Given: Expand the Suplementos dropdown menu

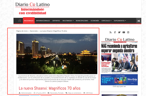Looking at the screenshot, I should (120, 21).
